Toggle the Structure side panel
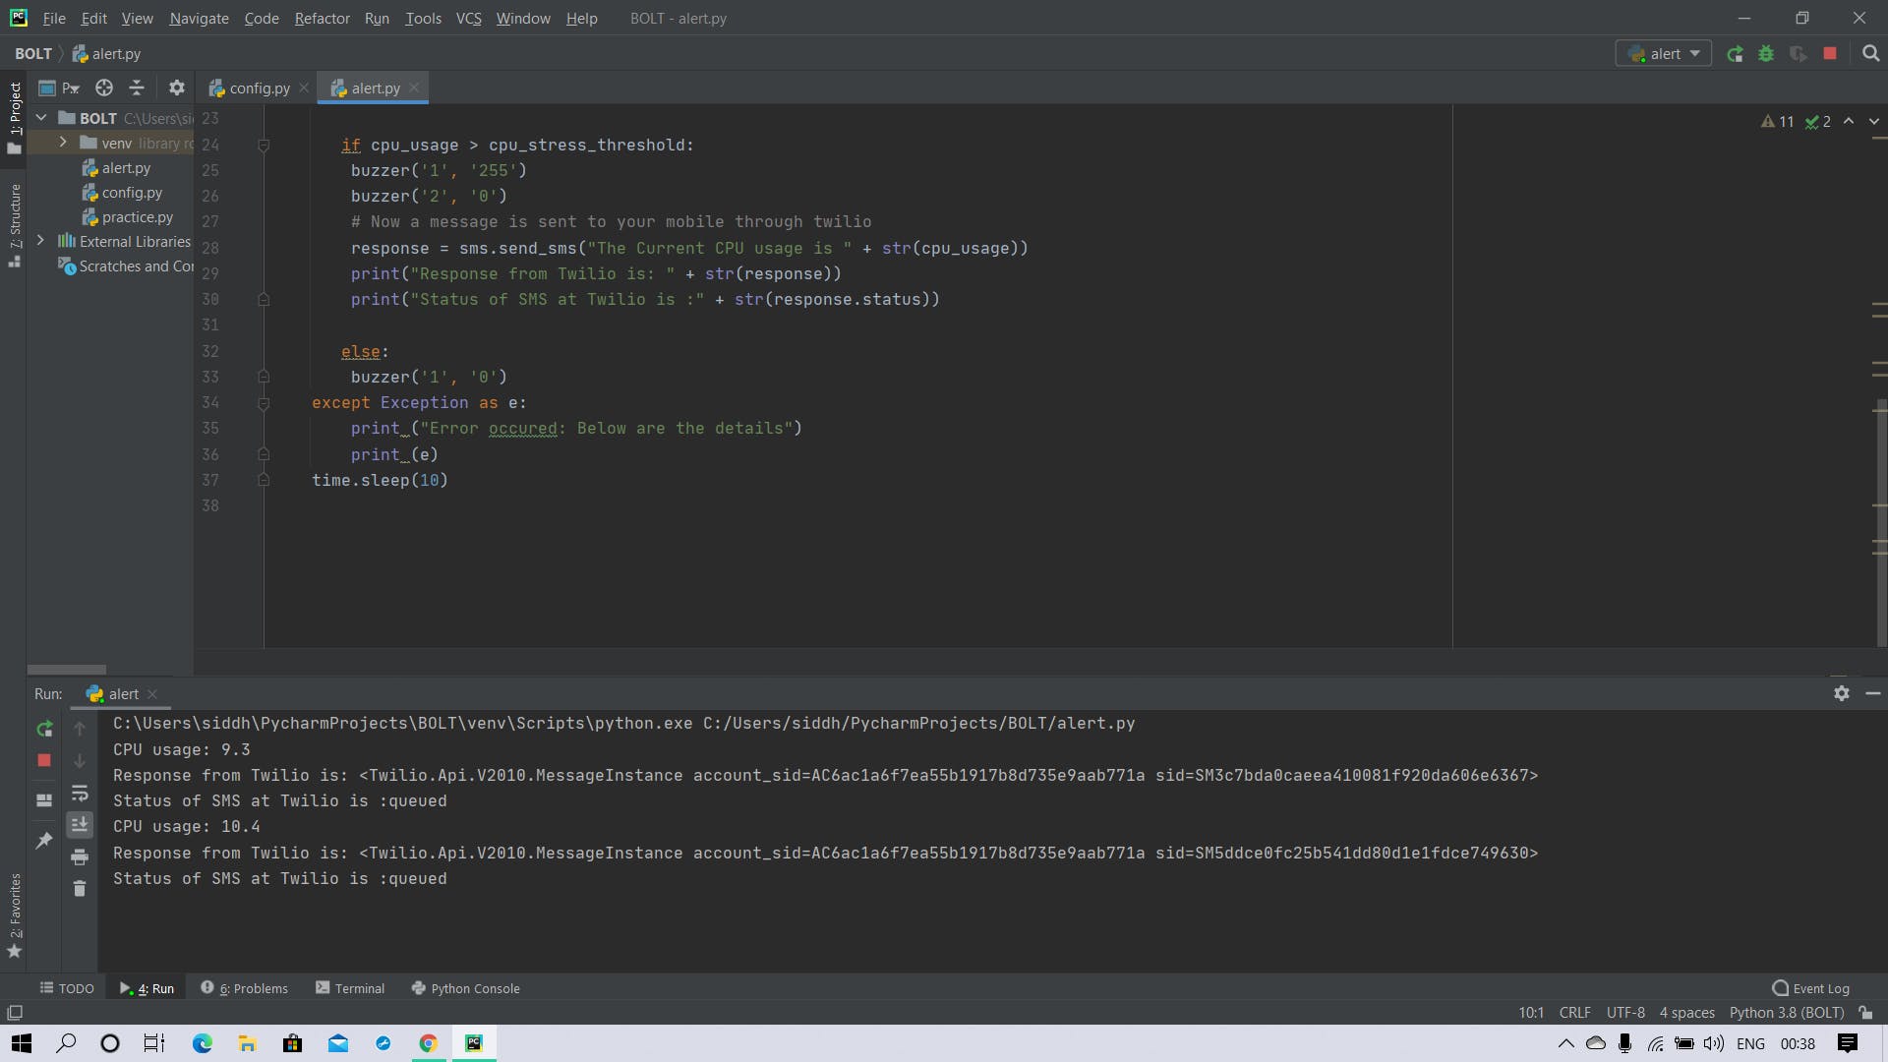The height and width of the screenshot is (1062, 1888). click(x=14, y=225)
